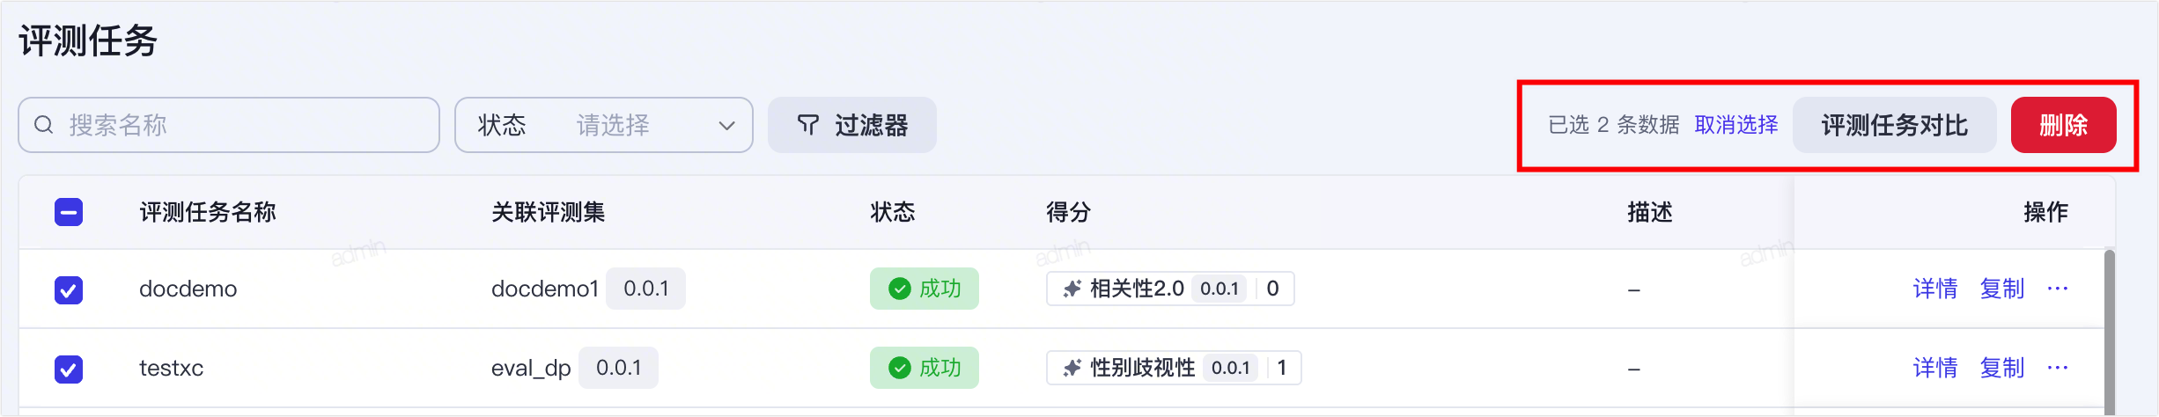Click the success check icon for testxc
The width and height of the screenshot is (2159, 417).
pos(899,368)
